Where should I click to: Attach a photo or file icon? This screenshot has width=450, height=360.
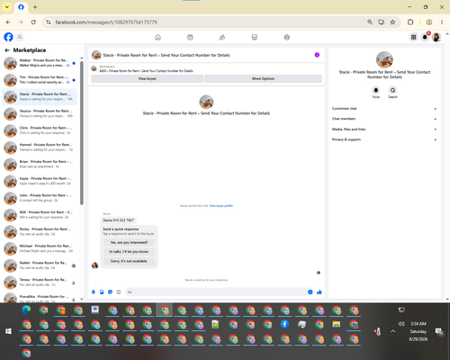(x=102, y=292)
